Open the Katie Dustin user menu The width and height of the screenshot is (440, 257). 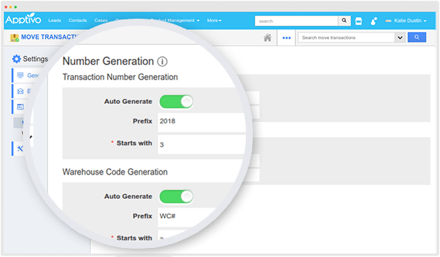(406, 21)
